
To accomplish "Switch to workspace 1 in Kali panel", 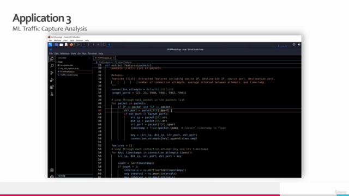I will [84, 45].
